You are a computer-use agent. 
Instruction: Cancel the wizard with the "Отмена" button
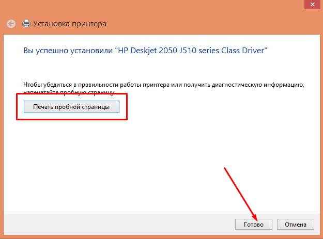pyautogui.click(x=296, y=225)
